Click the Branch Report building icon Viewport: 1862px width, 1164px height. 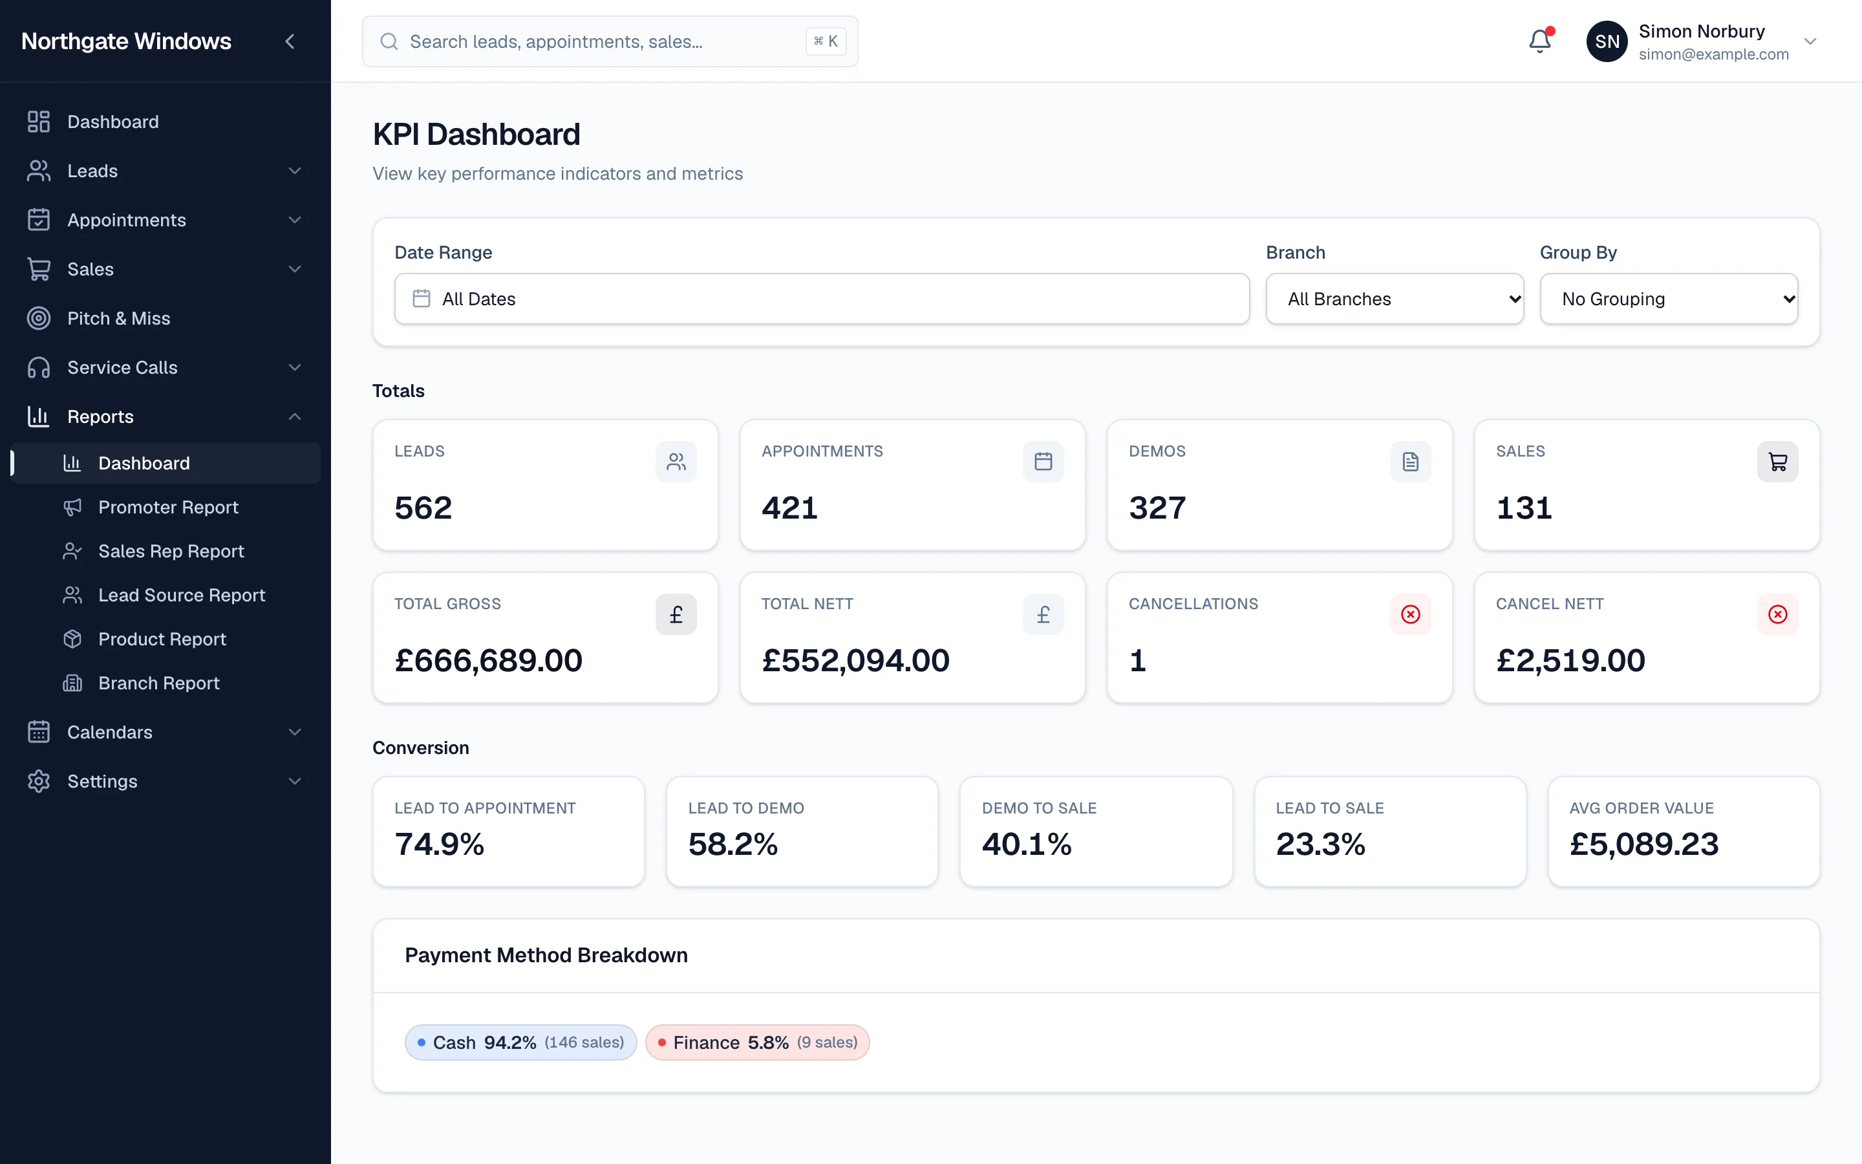[72, 683]
